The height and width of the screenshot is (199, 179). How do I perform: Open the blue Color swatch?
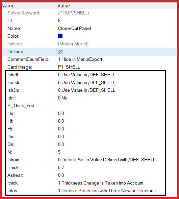point(60,36)
